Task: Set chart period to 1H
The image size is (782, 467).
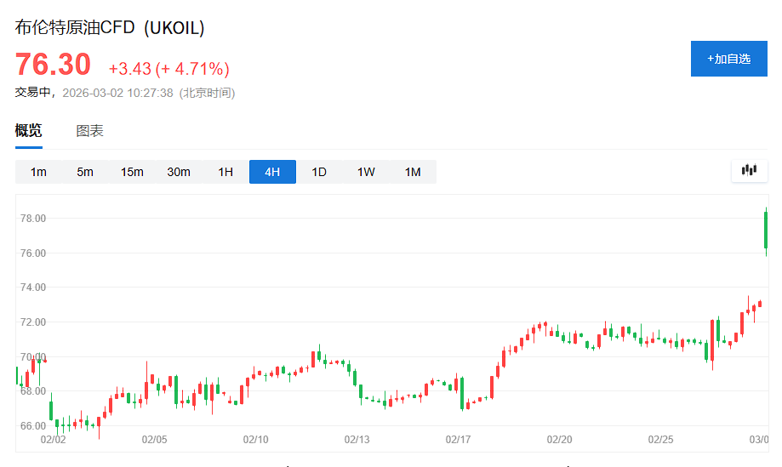Action: point(225,172)
